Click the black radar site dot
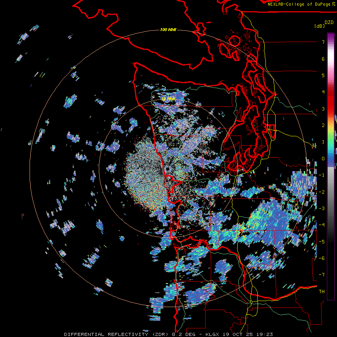 [x=168, y=170]
